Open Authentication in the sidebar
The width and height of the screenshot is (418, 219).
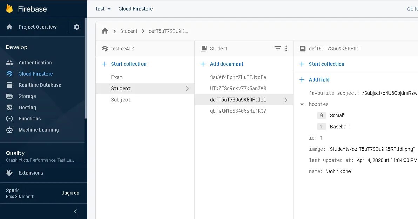click(35, 63)
